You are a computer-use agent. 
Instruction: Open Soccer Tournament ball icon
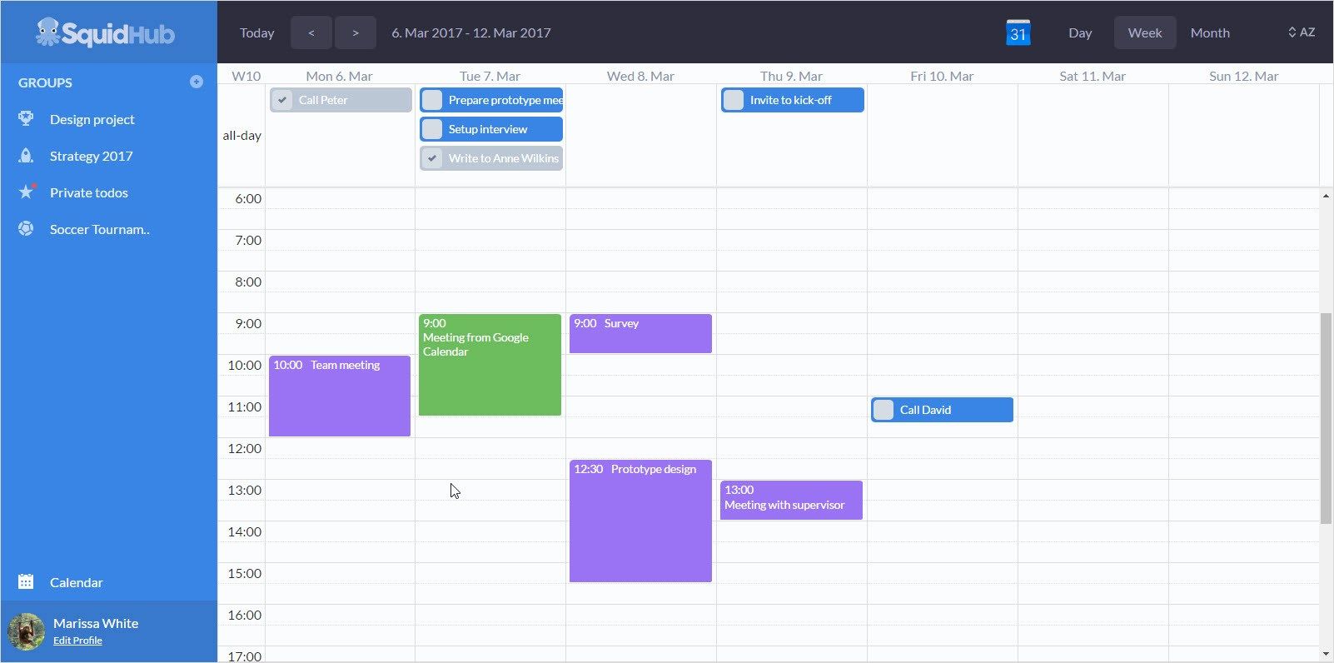26,228
